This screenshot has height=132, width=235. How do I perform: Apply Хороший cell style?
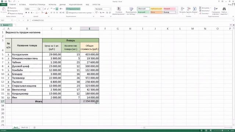[x=144, y=12]
